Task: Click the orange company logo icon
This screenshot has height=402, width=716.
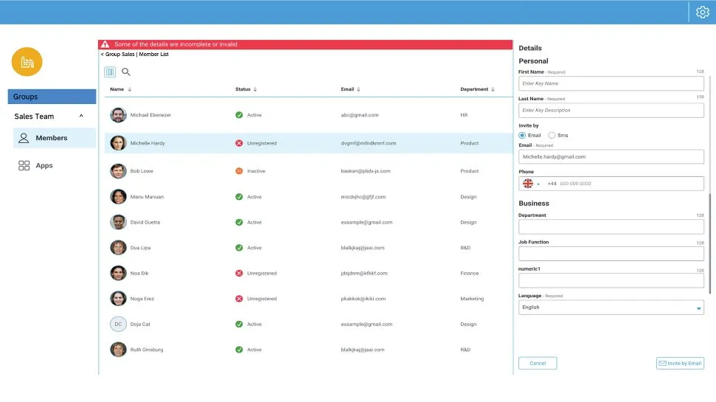Action: [27, 62]
